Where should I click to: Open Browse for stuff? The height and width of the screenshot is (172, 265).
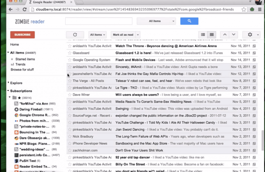click(x=22, y=70)
